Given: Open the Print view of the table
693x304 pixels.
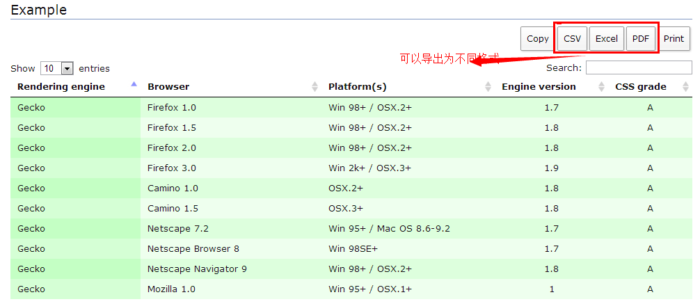Looking at the screenshot, I should (x=674, y=39).
